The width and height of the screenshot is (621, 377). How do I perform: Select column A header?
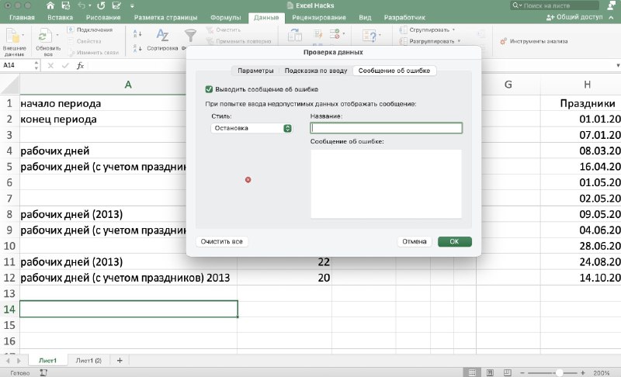[x=128, y=85]
